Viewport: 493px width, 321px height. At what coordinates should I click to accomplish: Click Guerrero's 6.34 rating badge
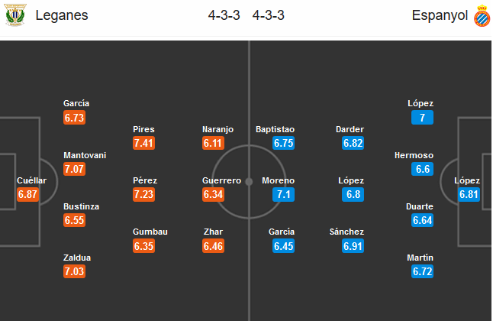pos(213,194)
